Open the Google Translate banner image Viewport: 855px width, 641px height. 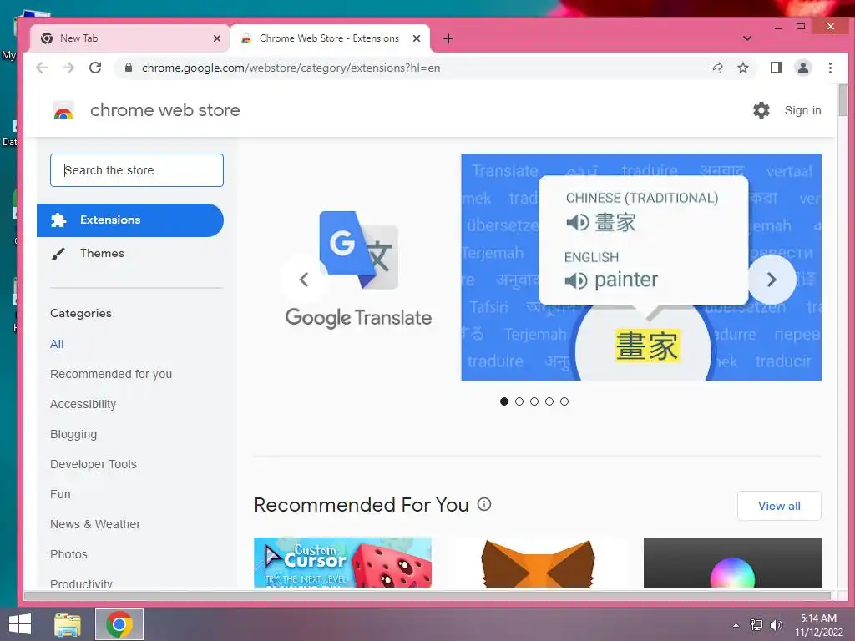[641, 267]
